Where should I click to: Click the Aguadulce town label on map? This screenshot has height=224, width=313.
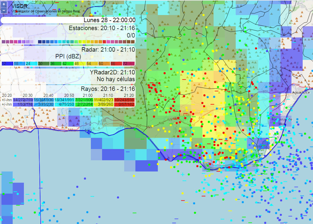click(301, 93)
